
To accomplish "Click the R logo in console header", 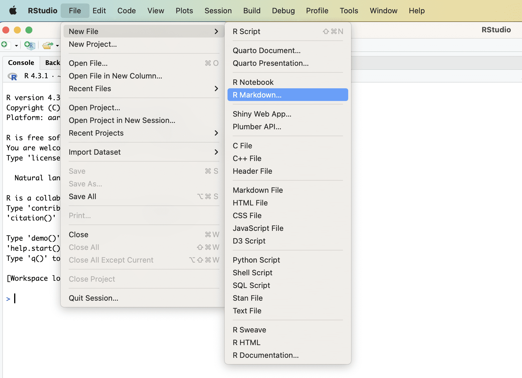I will (12, 76).
